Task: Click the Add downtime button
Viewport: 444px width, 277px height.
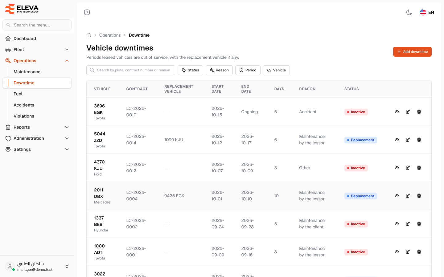Action: click(412, 52)
